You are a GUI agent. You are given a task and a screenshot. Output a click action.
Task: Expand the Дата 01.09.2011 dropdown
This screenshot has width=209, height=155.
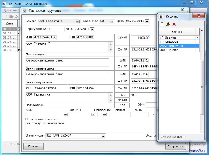tap(147, 21)
